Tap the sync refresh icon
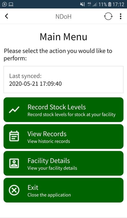This screenshot has width=127, height=218. 108,16
